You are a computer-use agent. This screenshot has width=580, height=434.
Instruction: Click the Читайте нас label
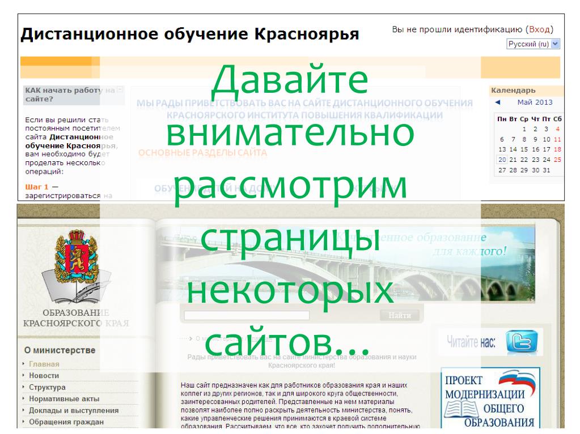coord(471,342)
